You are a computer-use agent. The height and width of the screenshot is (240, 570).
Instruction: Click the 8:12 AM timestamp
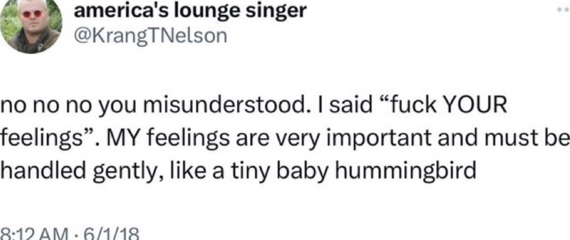coord(34,234)
